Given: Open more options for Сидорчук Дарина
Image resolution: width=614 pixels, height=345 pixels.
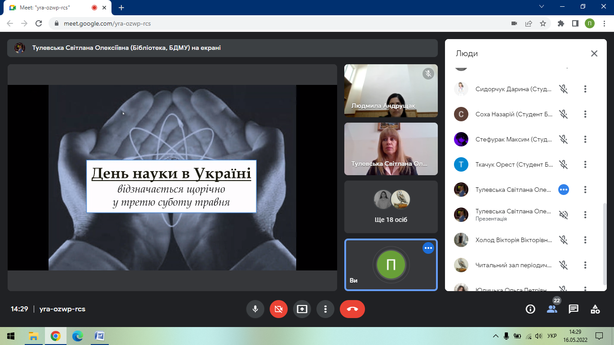Looking at the screenshot, I should [x=585, y=89].
